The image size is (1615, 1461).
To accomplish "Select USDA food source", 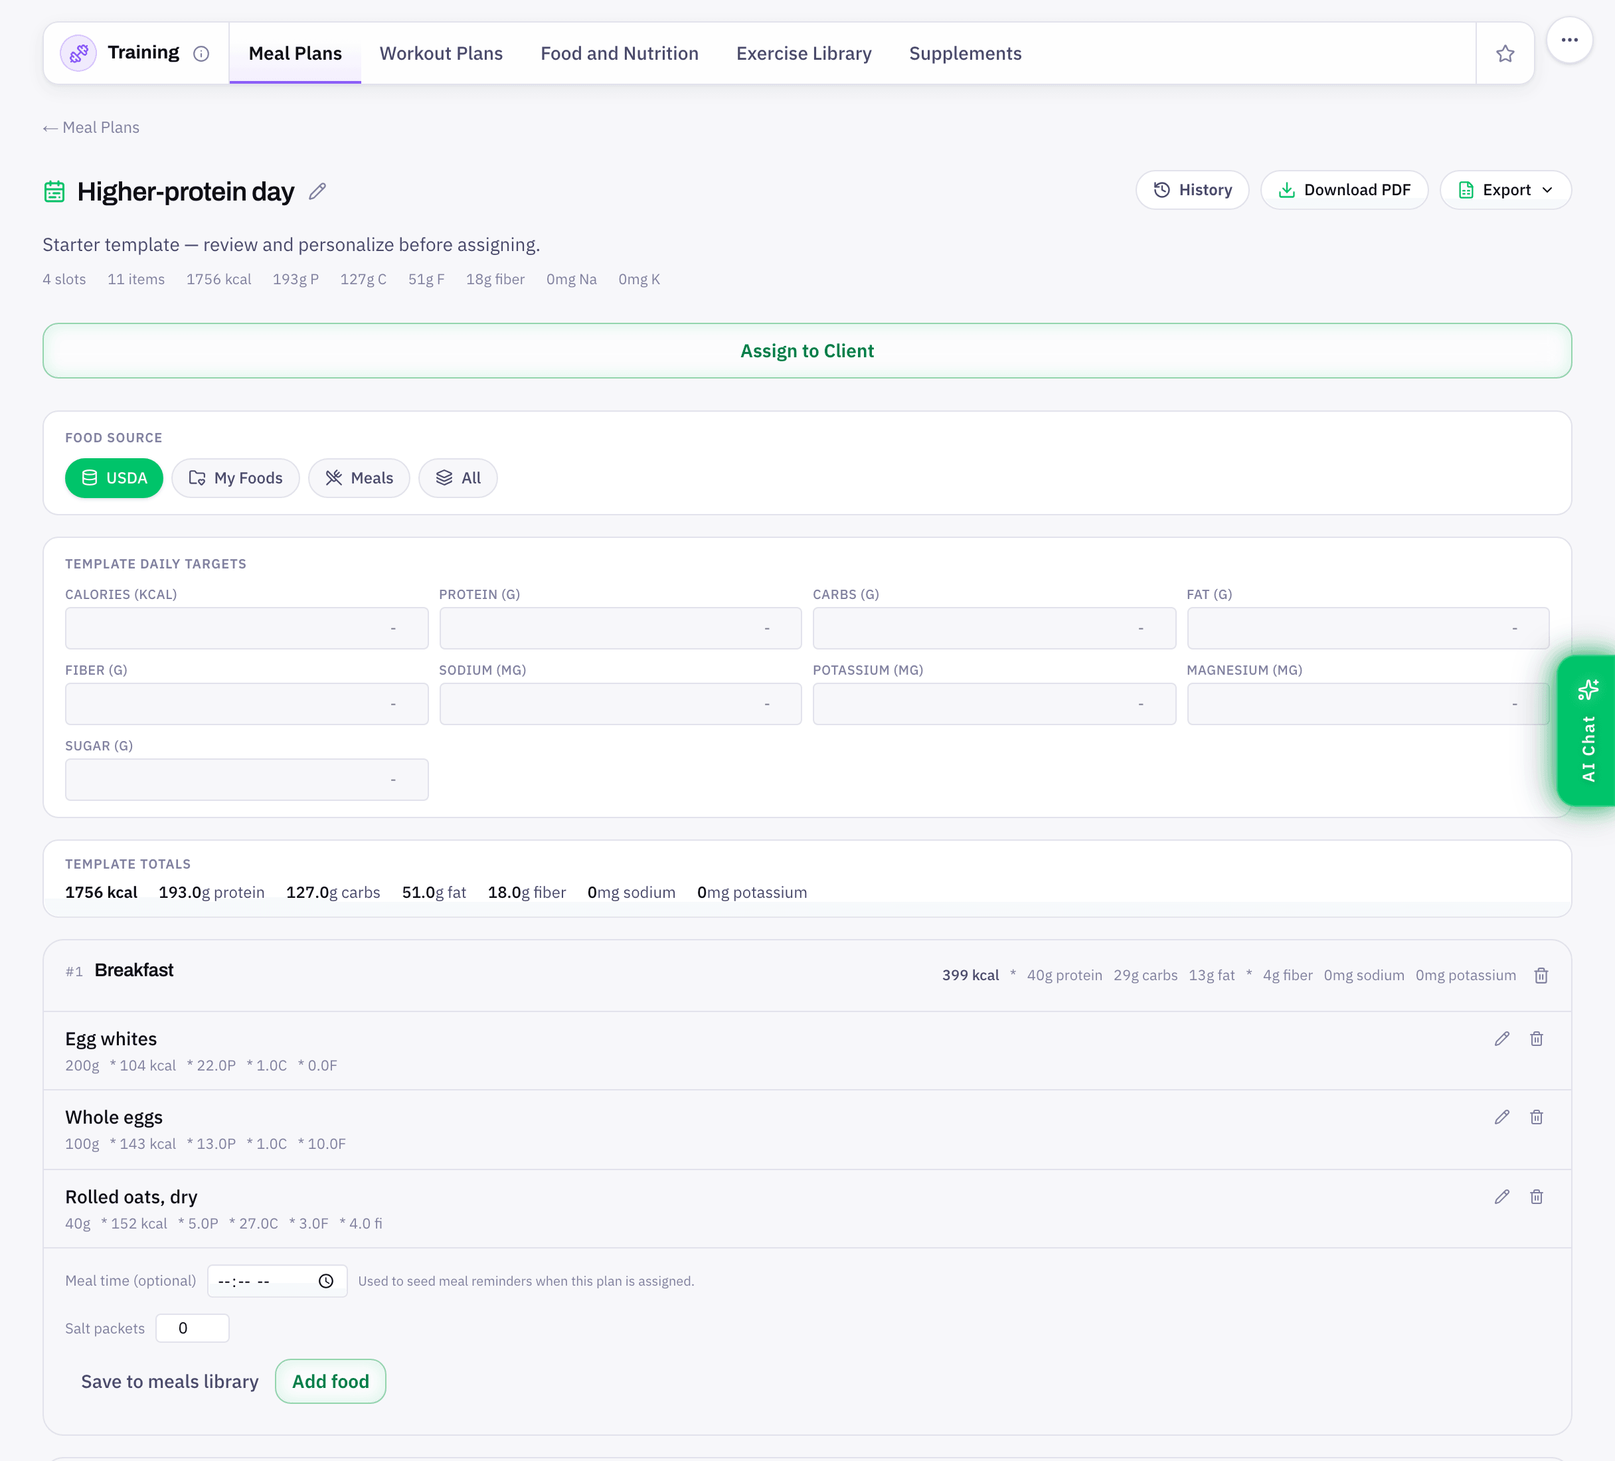I will click(114, 478).
